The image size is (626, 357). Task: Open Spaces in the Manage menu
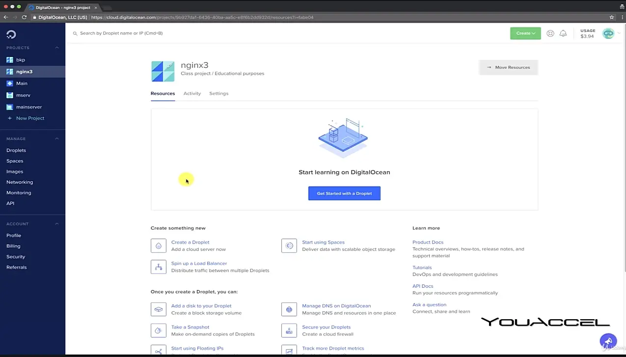(15, 161)
